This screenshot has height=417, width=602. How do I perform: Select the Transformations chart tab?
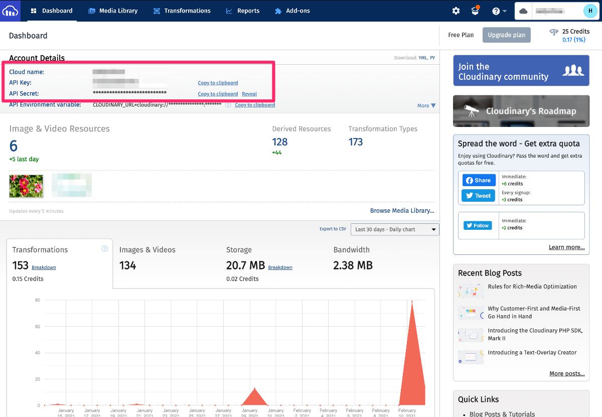pyautogui.click(x=60, y=263)
